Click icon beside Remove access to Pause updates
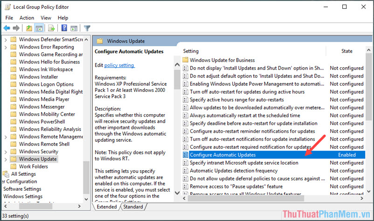374x221 pixels. pos(185,186)
